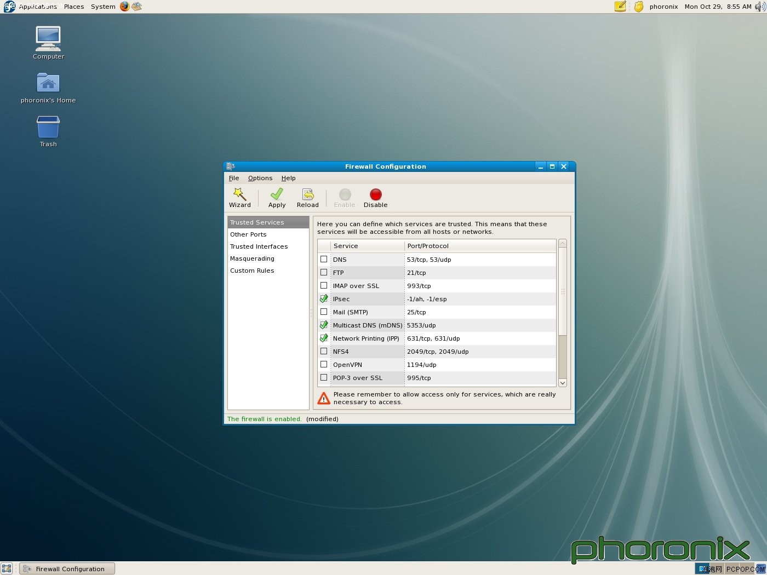Select Trusted Interfaces in sidebar
Image resolution: width=767 pixels, height=575 pixels.
(x=268, y=246)
